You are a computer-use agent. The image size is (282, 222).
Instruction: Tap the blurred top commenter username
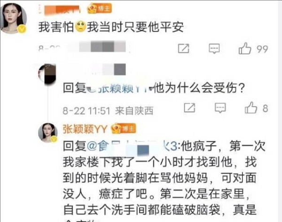point(59,9)
